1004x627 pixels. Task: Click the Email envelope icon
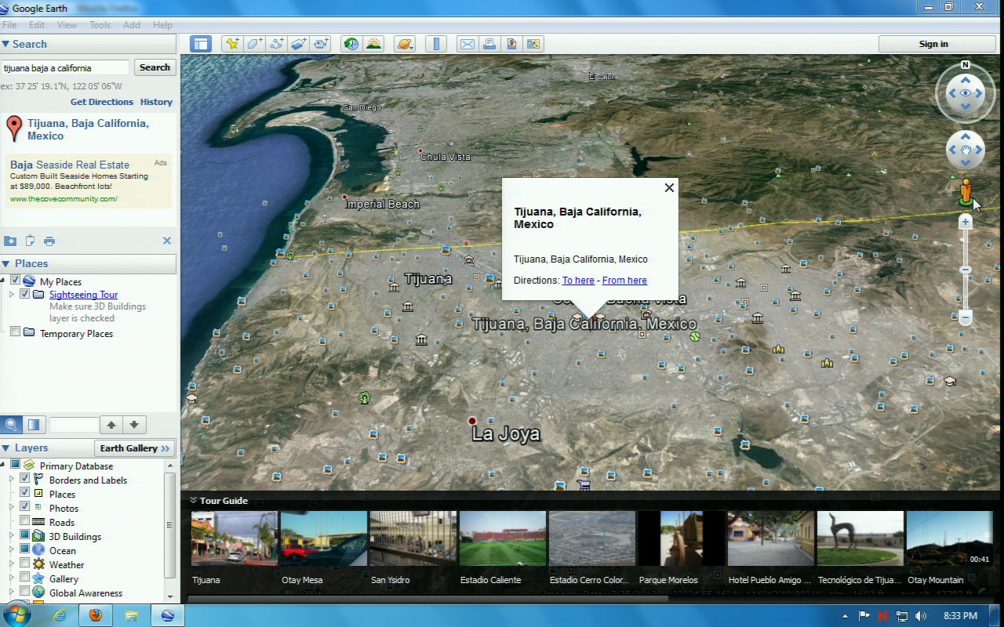467,44
